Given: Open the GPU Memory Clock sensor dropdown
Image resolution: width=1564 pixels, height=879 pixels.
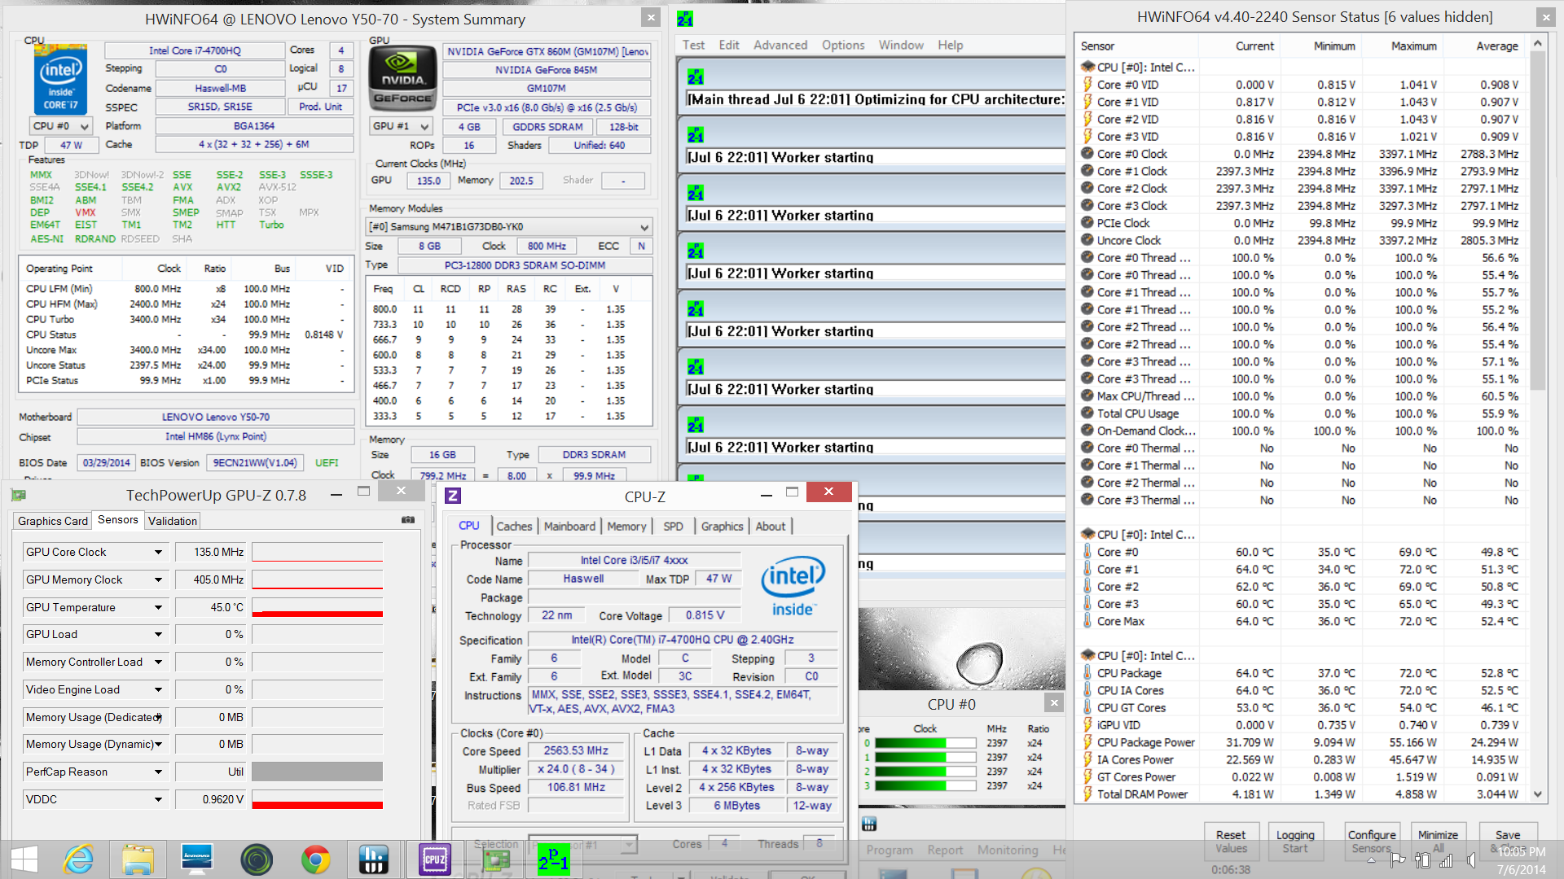Looking at the screenshot, I should point(158,580).
